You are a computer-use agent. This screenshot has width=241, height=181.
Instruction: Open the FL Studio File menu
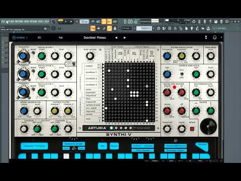coord(3,22)
